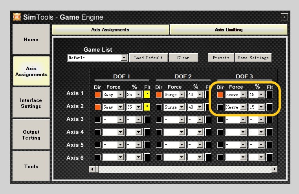Screen dimensions: 299x194
Task: Open Axis 5 DOF 2 force dropdown
Action: point(174,145)
